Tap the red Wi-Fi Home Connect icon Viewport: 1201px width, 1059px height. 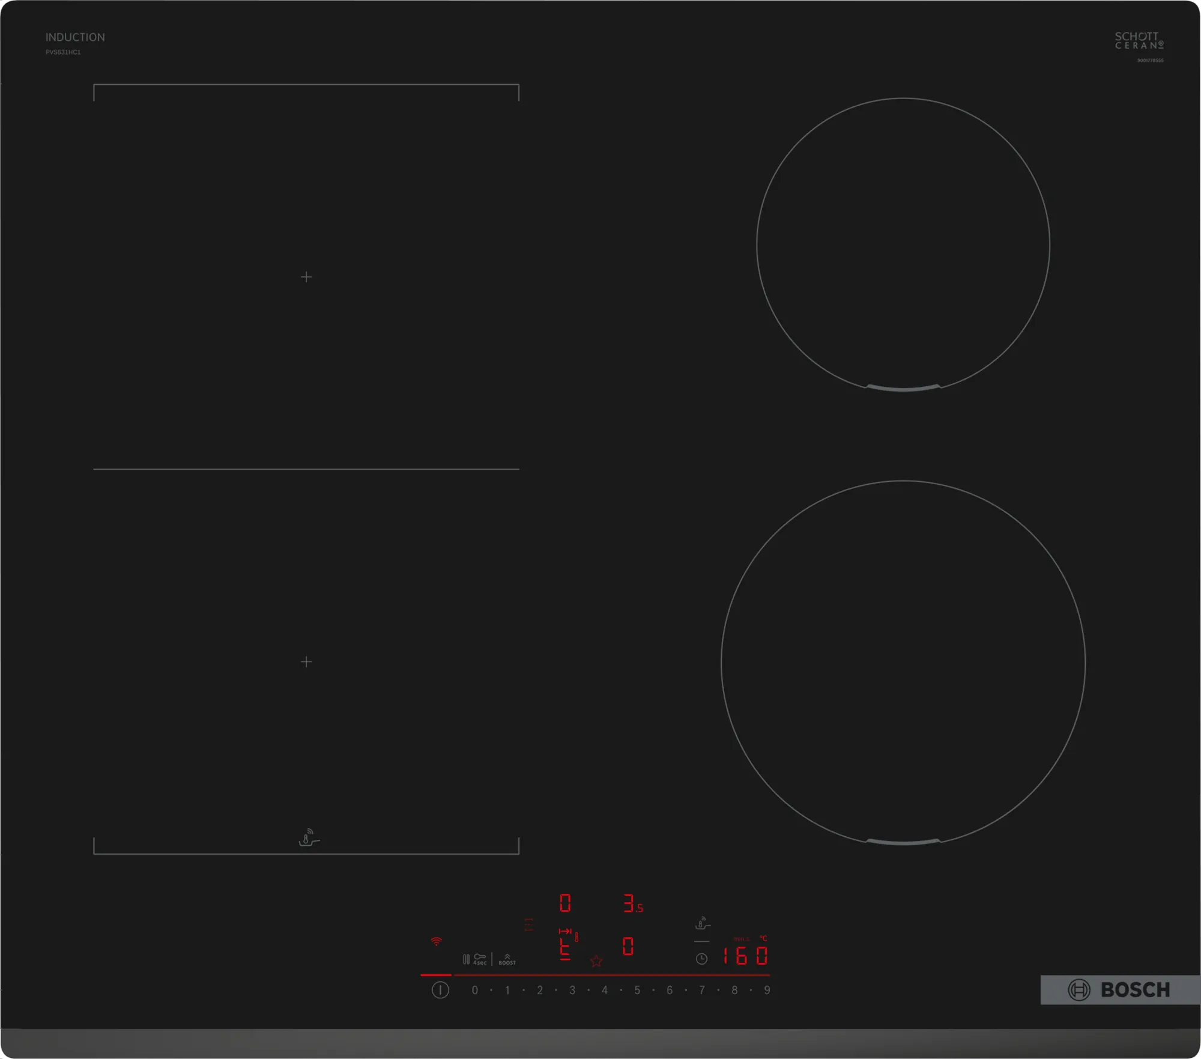437,941
